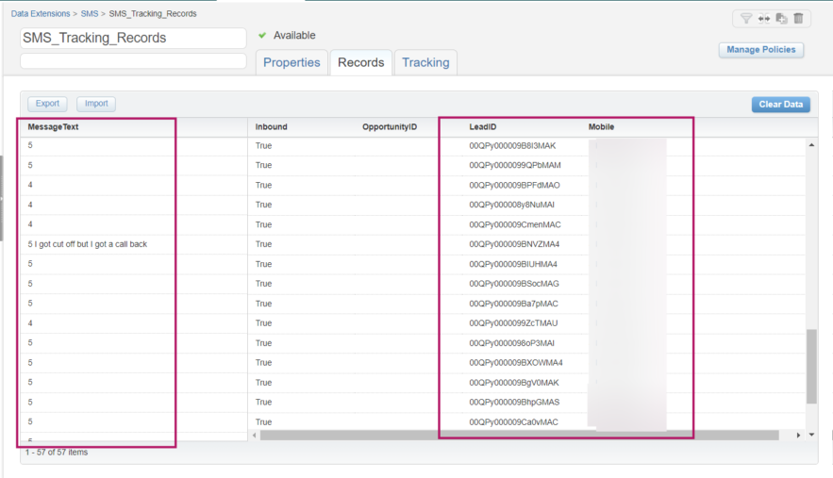Viewport: 833px width, 478px height.
Task: Select LeadID 00QPy000009BIUHMA4
Action: point(513,264)
